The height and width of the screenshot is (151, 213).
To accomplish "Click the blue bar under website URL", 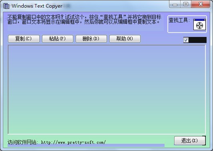I will tap(86, 145).
